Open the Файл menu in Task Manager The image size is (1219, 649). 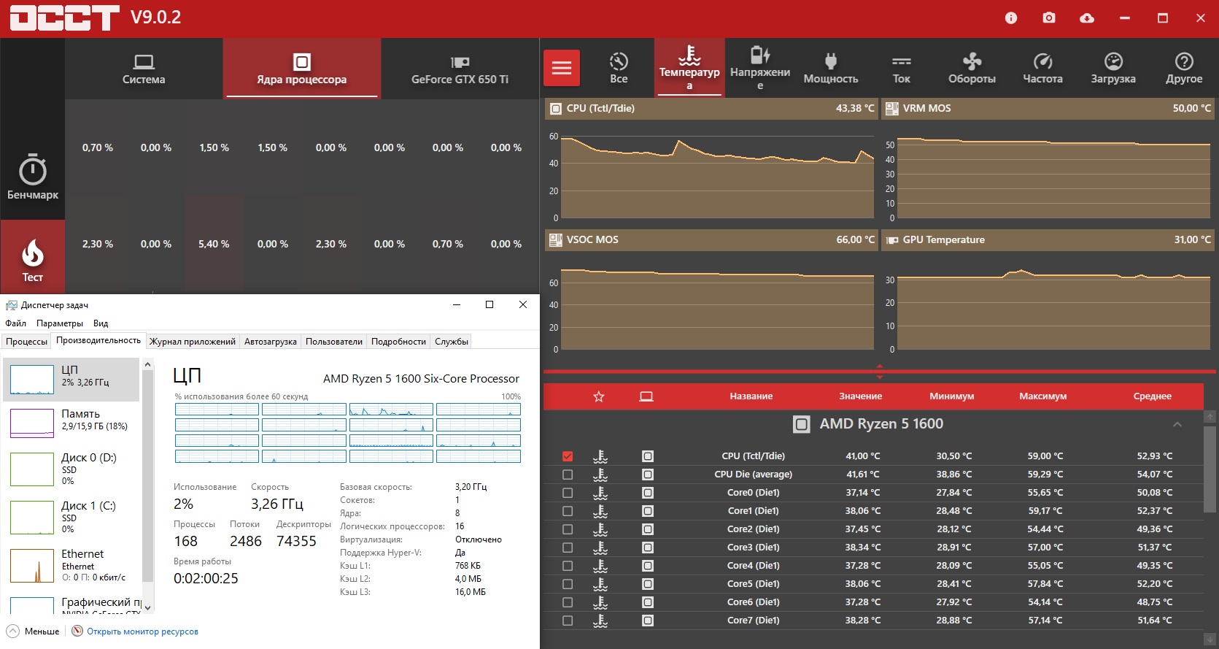16,323
